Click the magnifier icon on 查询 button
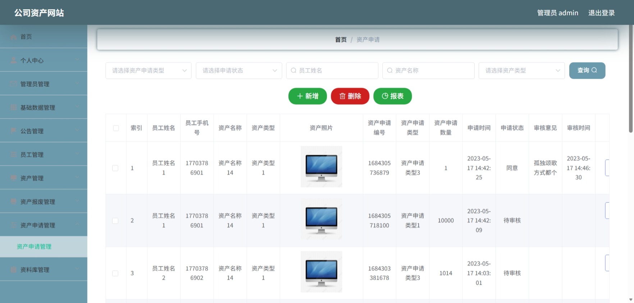 (x=594, y=70)
